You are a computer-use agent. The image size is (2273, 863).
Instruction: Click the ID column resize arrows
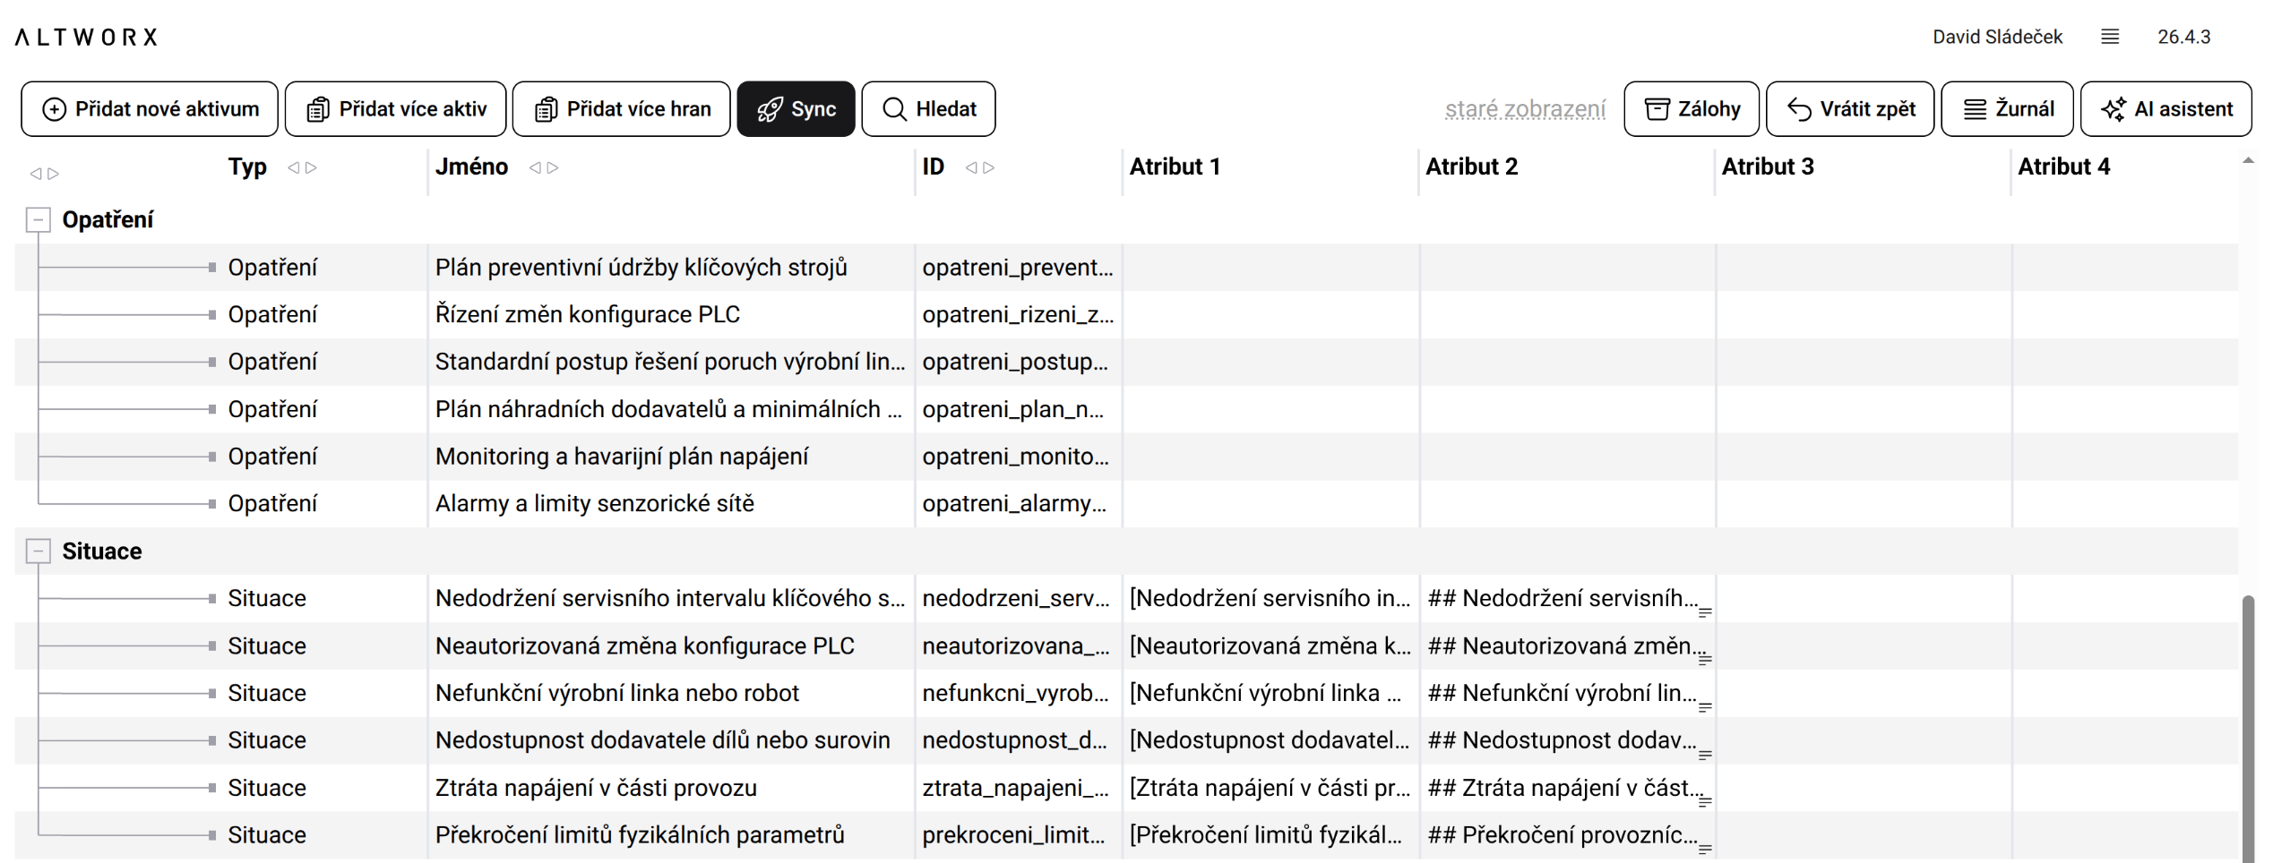tap(979, 167)
